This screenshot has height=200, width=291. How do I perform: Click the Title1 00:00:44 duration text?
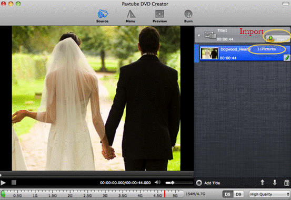[x=225, y=39]
